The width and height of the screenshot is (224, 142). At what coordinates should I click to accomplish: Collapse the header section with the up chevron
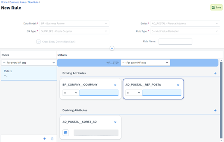pyautogui.click(x=112, y=48)
